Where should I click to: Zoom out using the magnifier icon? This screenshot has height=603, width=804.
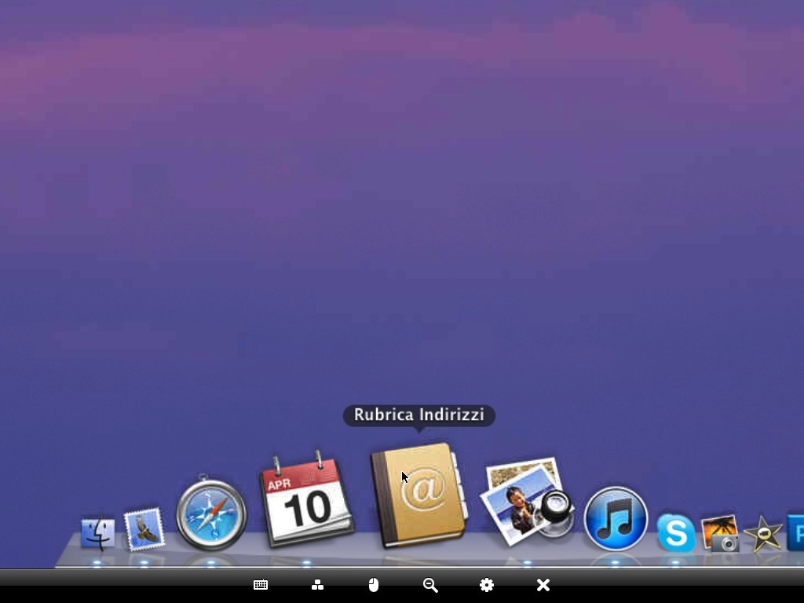coord(430,585)
